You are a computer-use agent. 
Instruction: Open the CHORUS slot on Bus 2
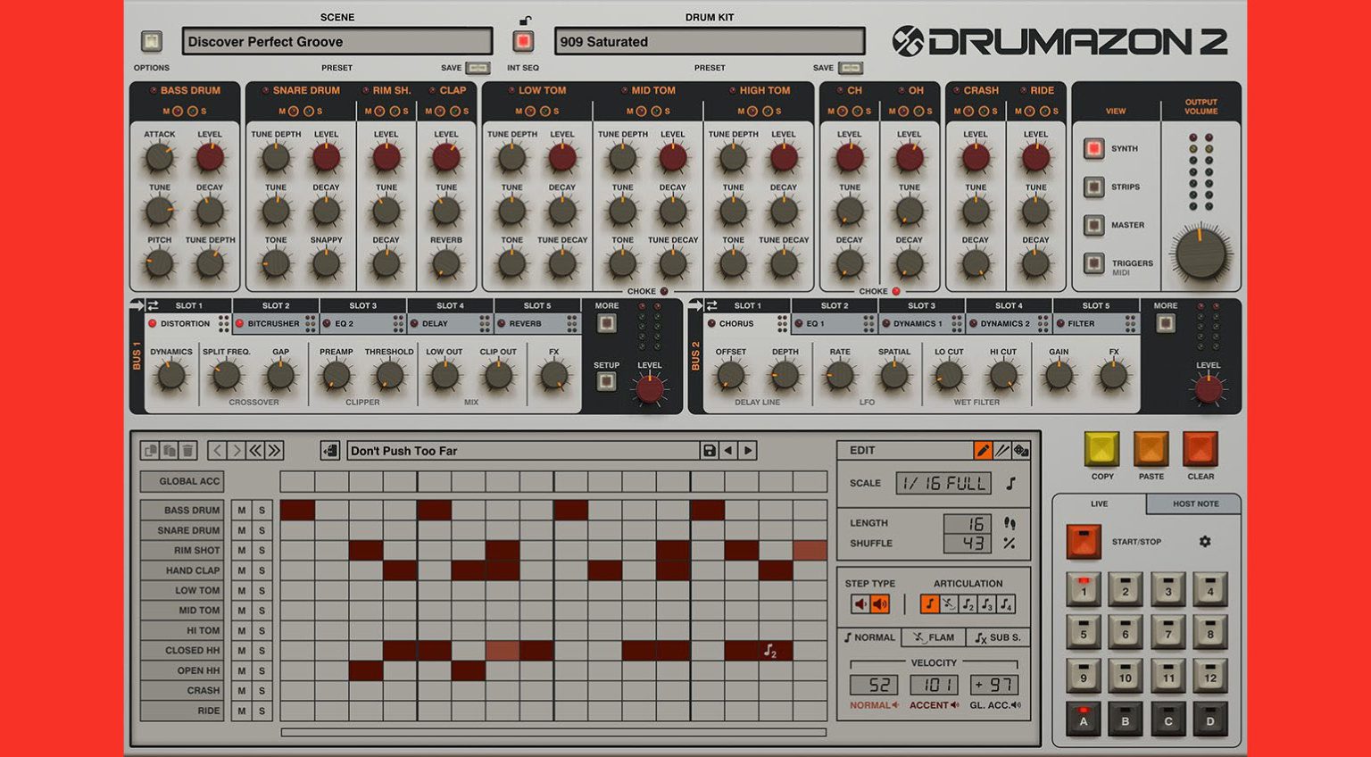pos(738,323)
